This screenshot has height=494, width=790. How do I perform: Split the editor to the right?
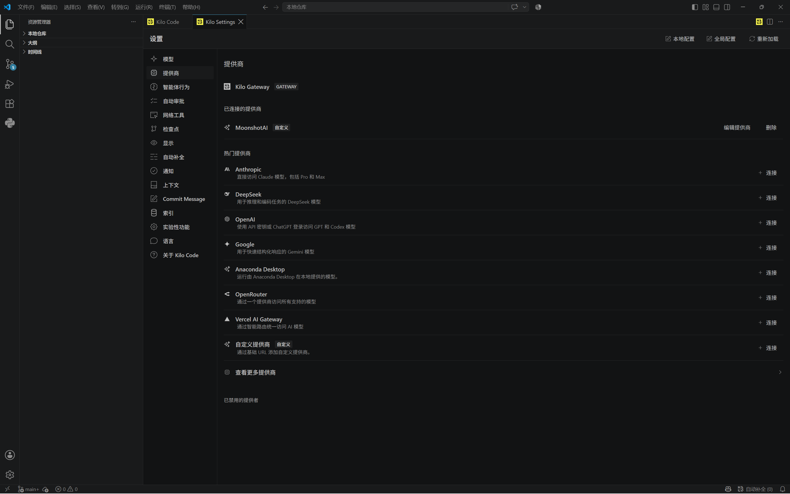point(770,22)
